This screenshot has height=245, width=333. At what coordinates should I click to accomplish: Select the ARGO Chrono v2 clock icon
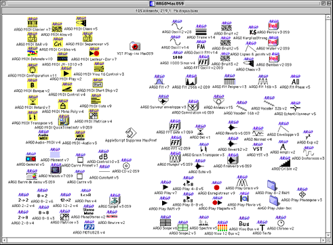pyautogui.click(x=281, y=221)
